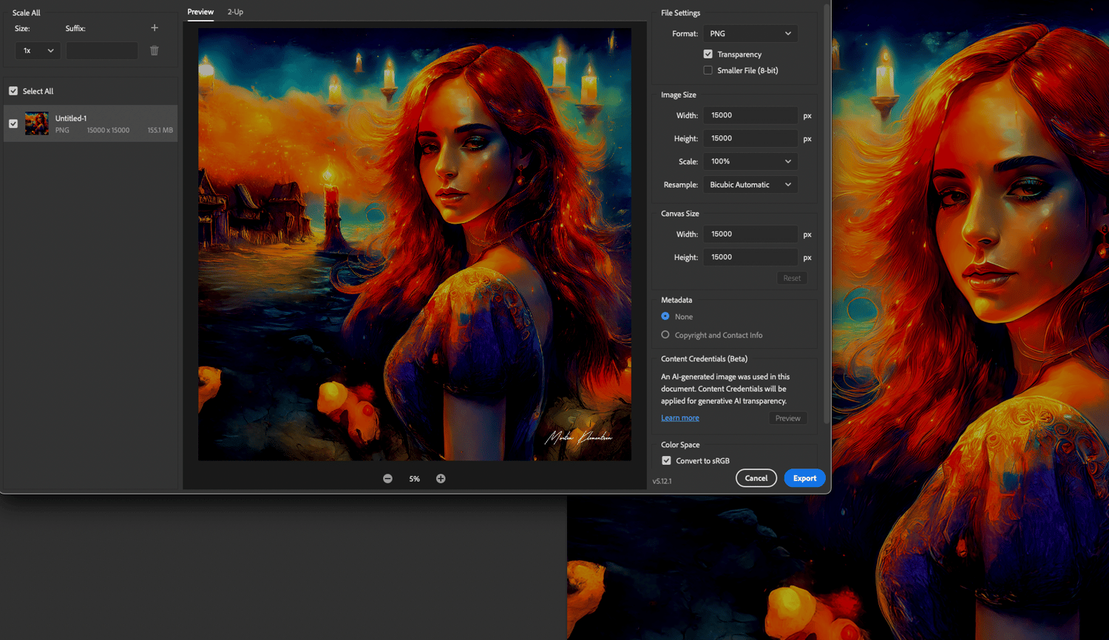Switch to the 2-Up tab
This screenshot has height=640, width=1109.
pos(235,12)
